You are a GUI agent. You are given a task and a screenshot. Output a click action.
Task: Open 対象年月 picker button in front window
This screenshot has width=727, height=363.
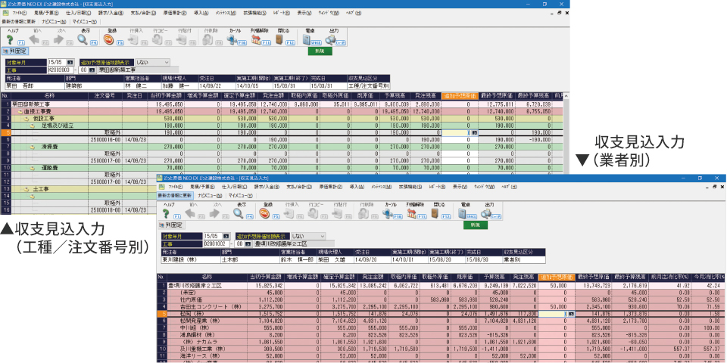[226, 236]
